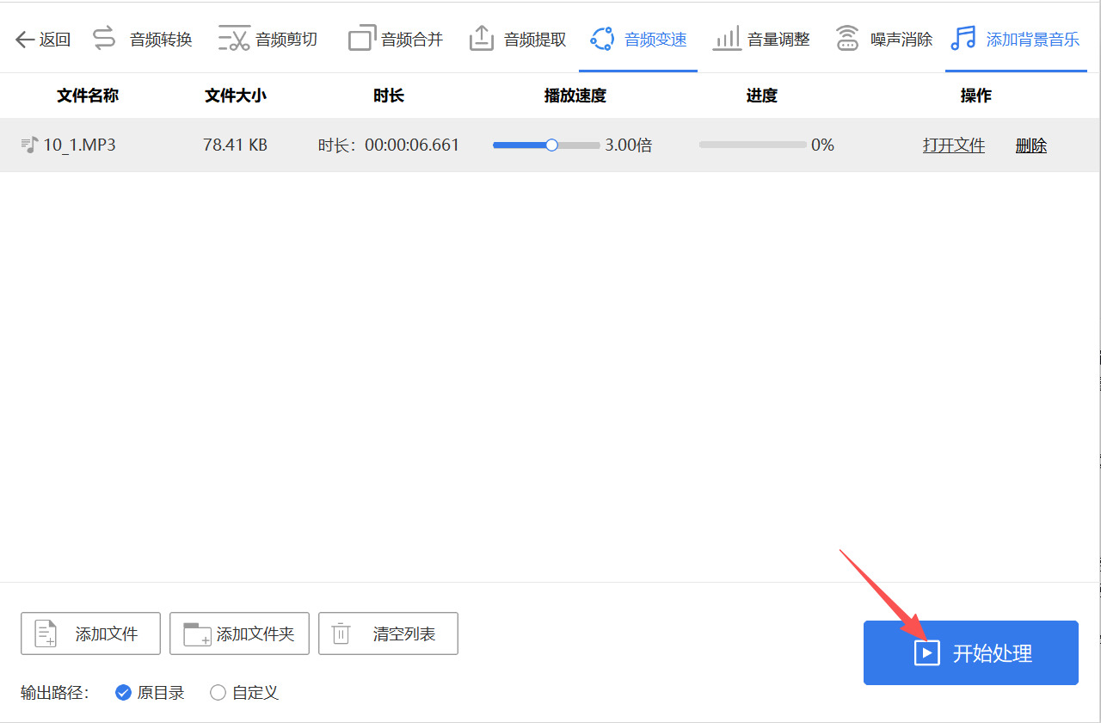The image size is (1101, 723).
Task: Open the 音频剪切 cutting tool
Action: coord(232,37)
